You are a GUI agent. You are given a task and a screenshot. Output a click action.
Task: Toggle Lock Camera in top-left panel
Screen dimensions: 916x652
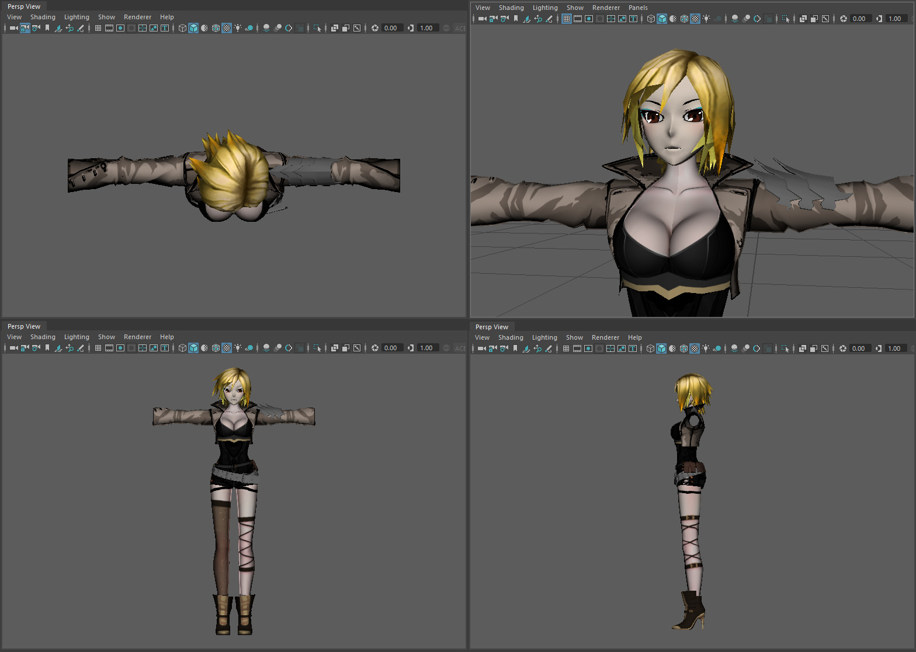25,28
